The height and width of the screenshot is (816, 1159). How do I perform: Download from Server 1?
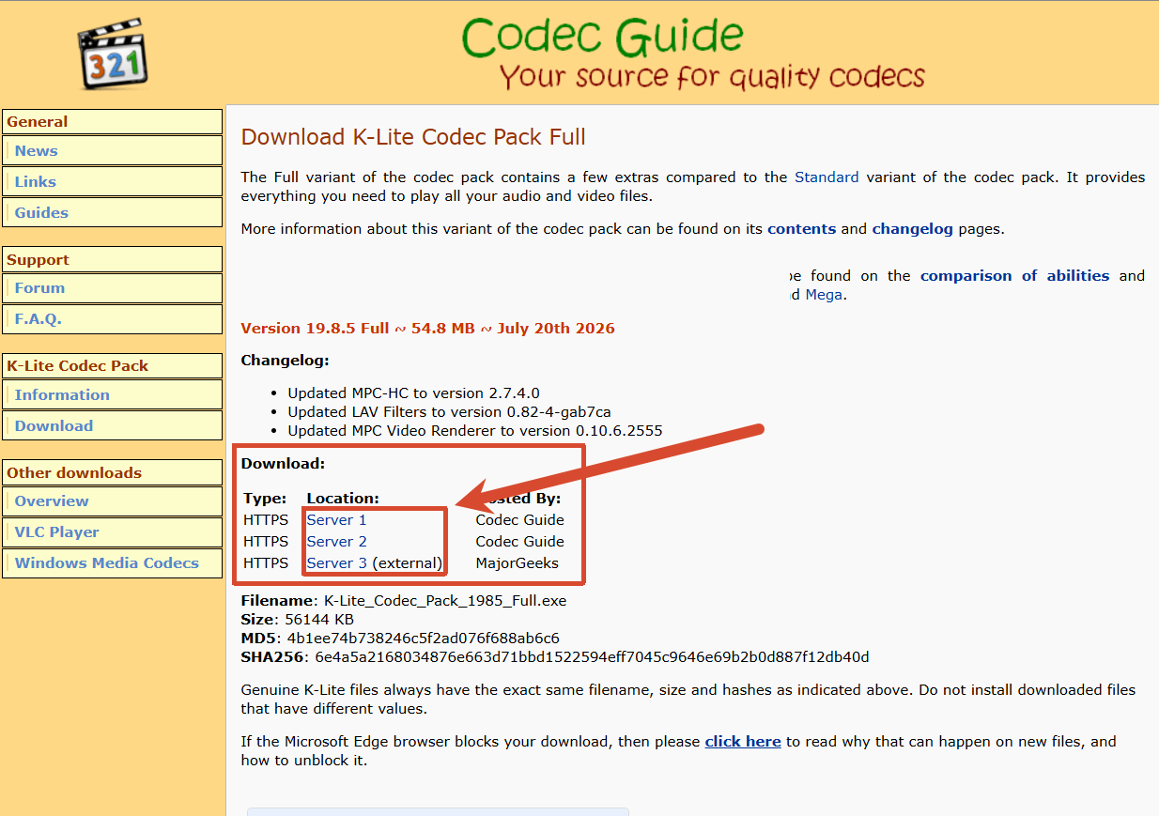click(x=336, y=519)
